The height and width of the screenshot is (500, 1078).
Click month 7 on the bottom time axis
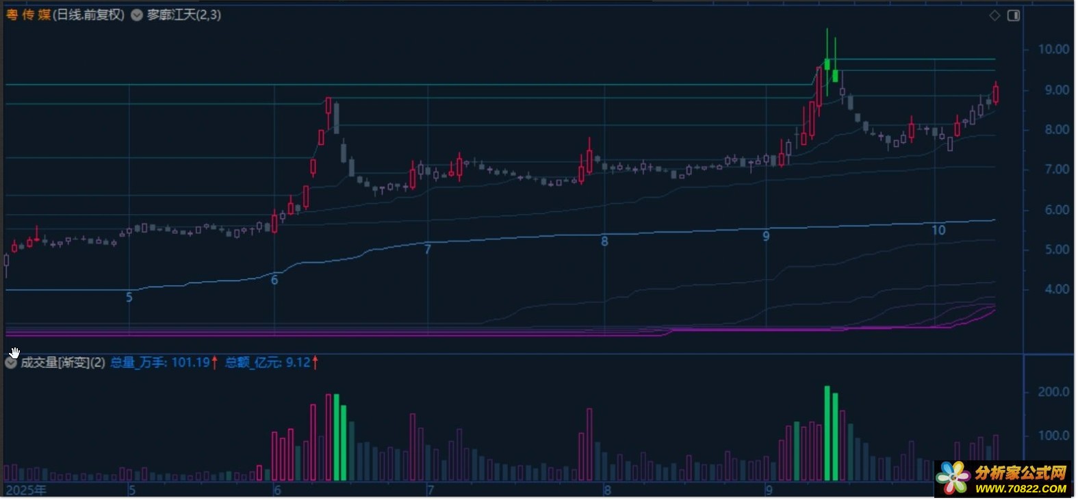(431, 490)
